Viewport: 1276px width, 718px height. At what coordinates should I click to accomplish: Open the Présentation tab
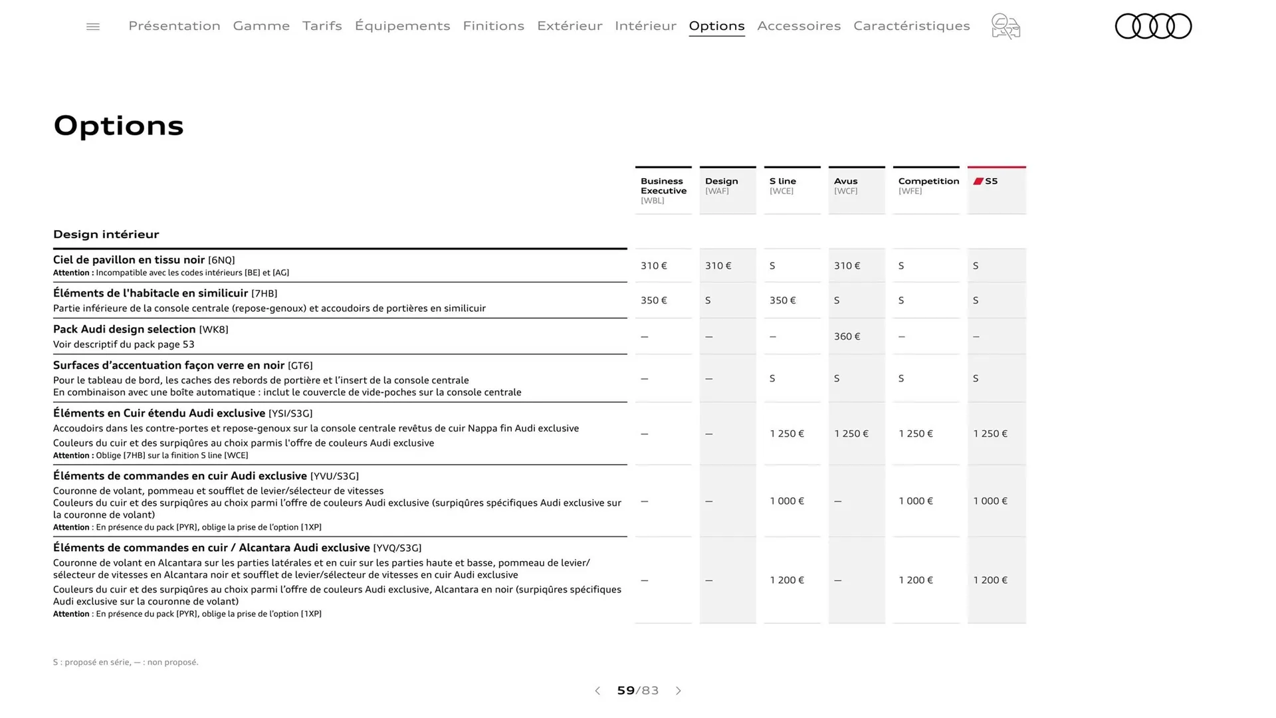174,26
